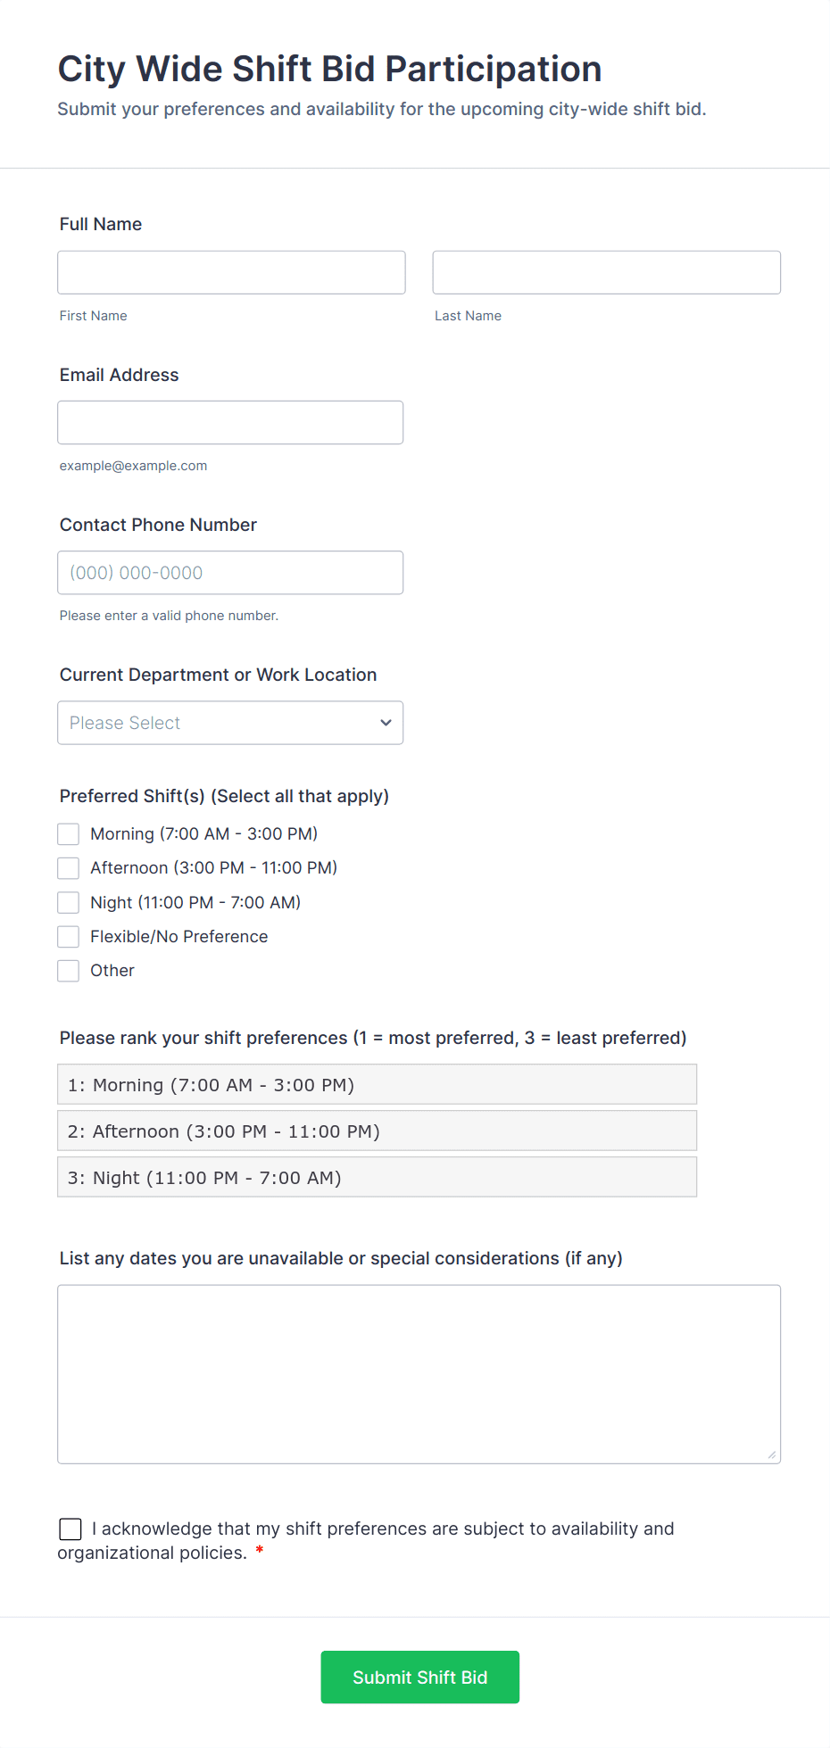Click the Contact Phone Number field
830x1748 pixels.
point(230,572)
